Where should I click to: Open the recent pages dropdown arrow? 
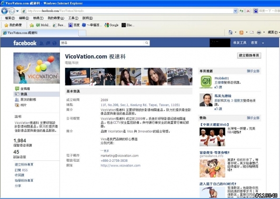(17, 11)
